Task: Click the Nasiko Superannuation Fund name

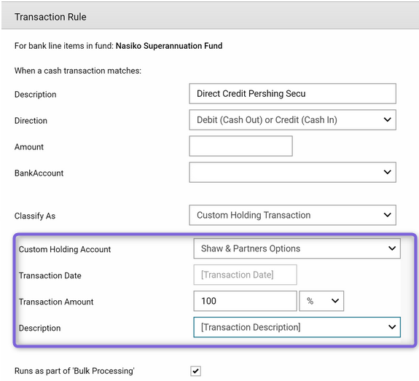Action: tap(169, 46)
